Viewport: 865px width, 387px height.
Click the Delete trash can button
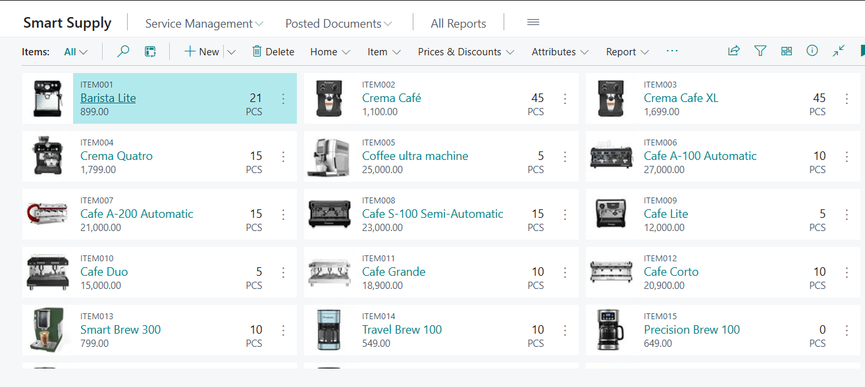click(x=273, y=51)
